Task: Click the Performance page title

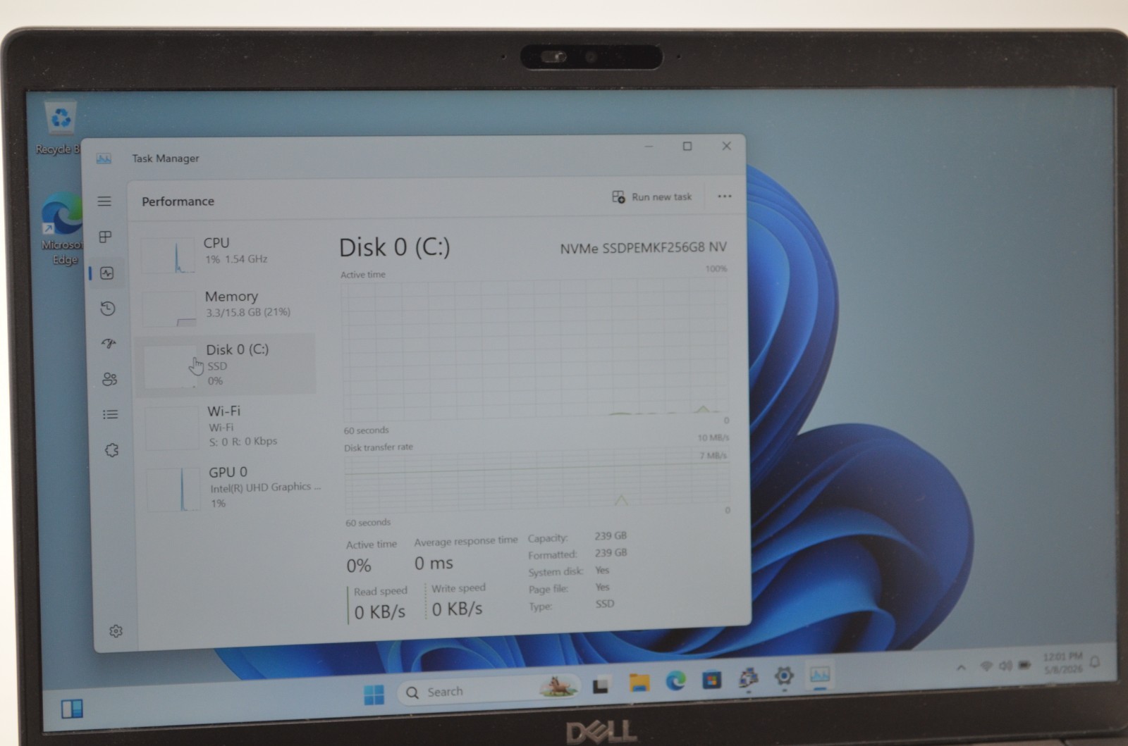Action: tap(178, 201)
